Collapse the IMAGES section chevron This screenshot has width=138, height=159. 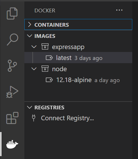tap(30, 36)
